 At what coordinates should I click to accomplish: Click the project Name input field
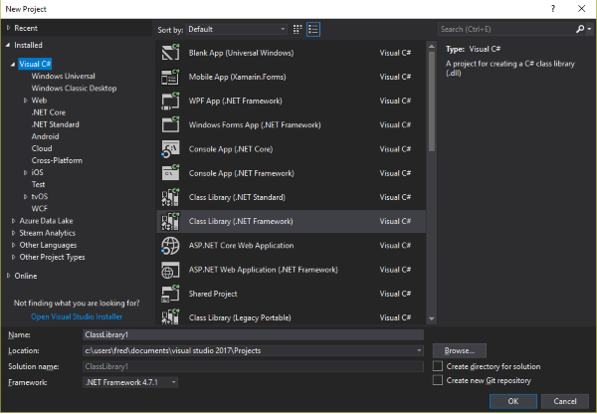(x=253, y=334)
